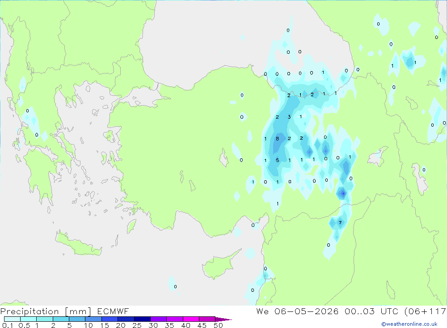Click the 35–40 mm legend color box
The width and height of the screenshot is (447, 328).
pos(175,319)
